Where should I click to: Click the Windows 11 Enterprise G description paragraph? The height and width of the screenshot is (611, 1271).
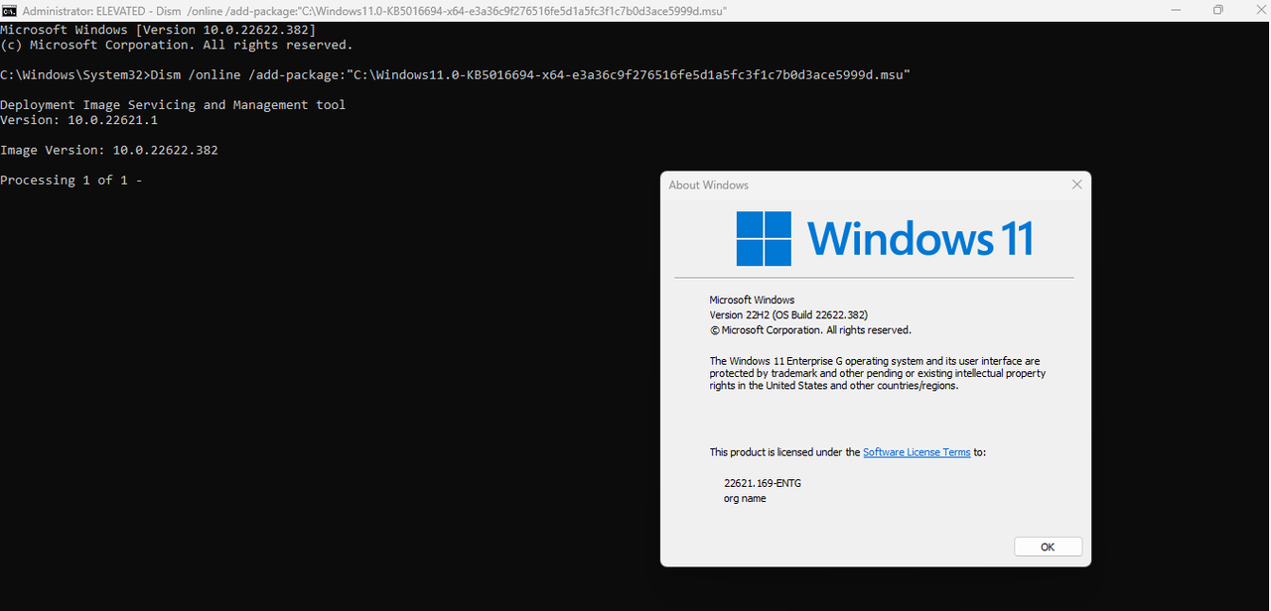point(878,374)
